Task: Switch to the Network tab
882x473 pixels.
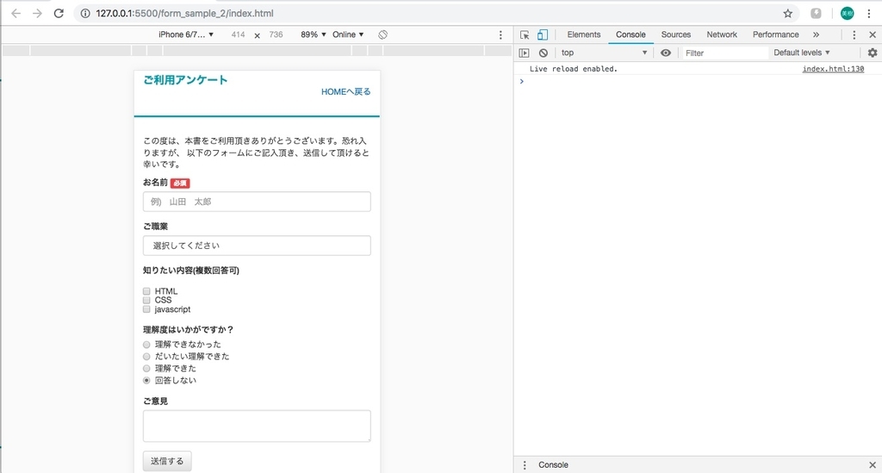Action: pos(722,34)
